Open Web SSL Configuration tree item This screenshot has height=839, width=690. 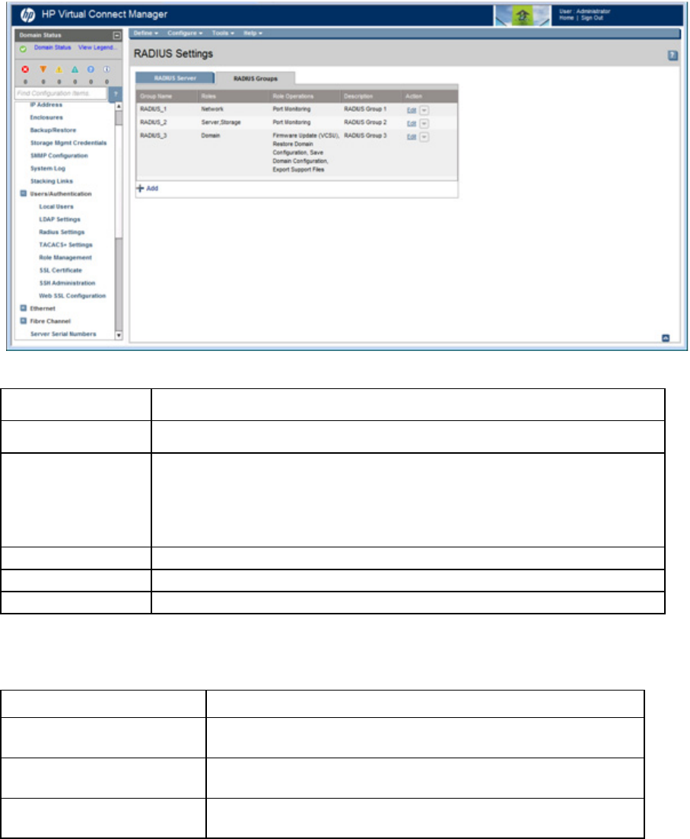[72, 296]
